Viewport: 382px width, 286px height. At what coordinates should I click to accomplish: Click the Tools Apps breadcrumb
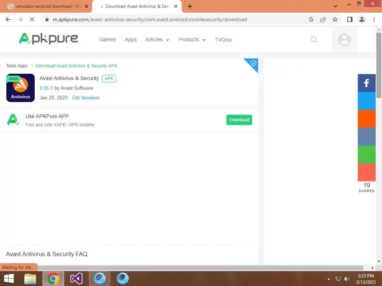(x=17, y=66)
